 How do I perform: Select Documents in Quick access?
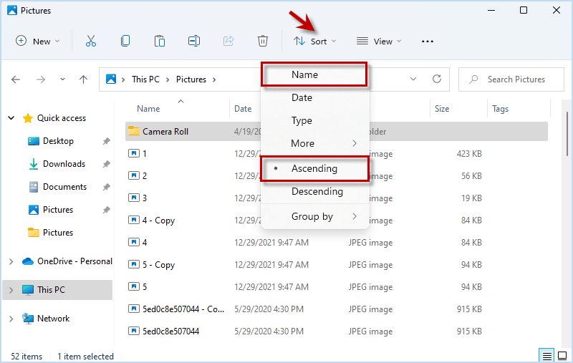(64, 187)
